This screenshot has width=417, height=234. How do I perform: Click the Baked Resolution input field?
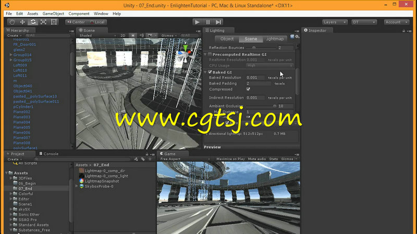(x=255, y=77)
